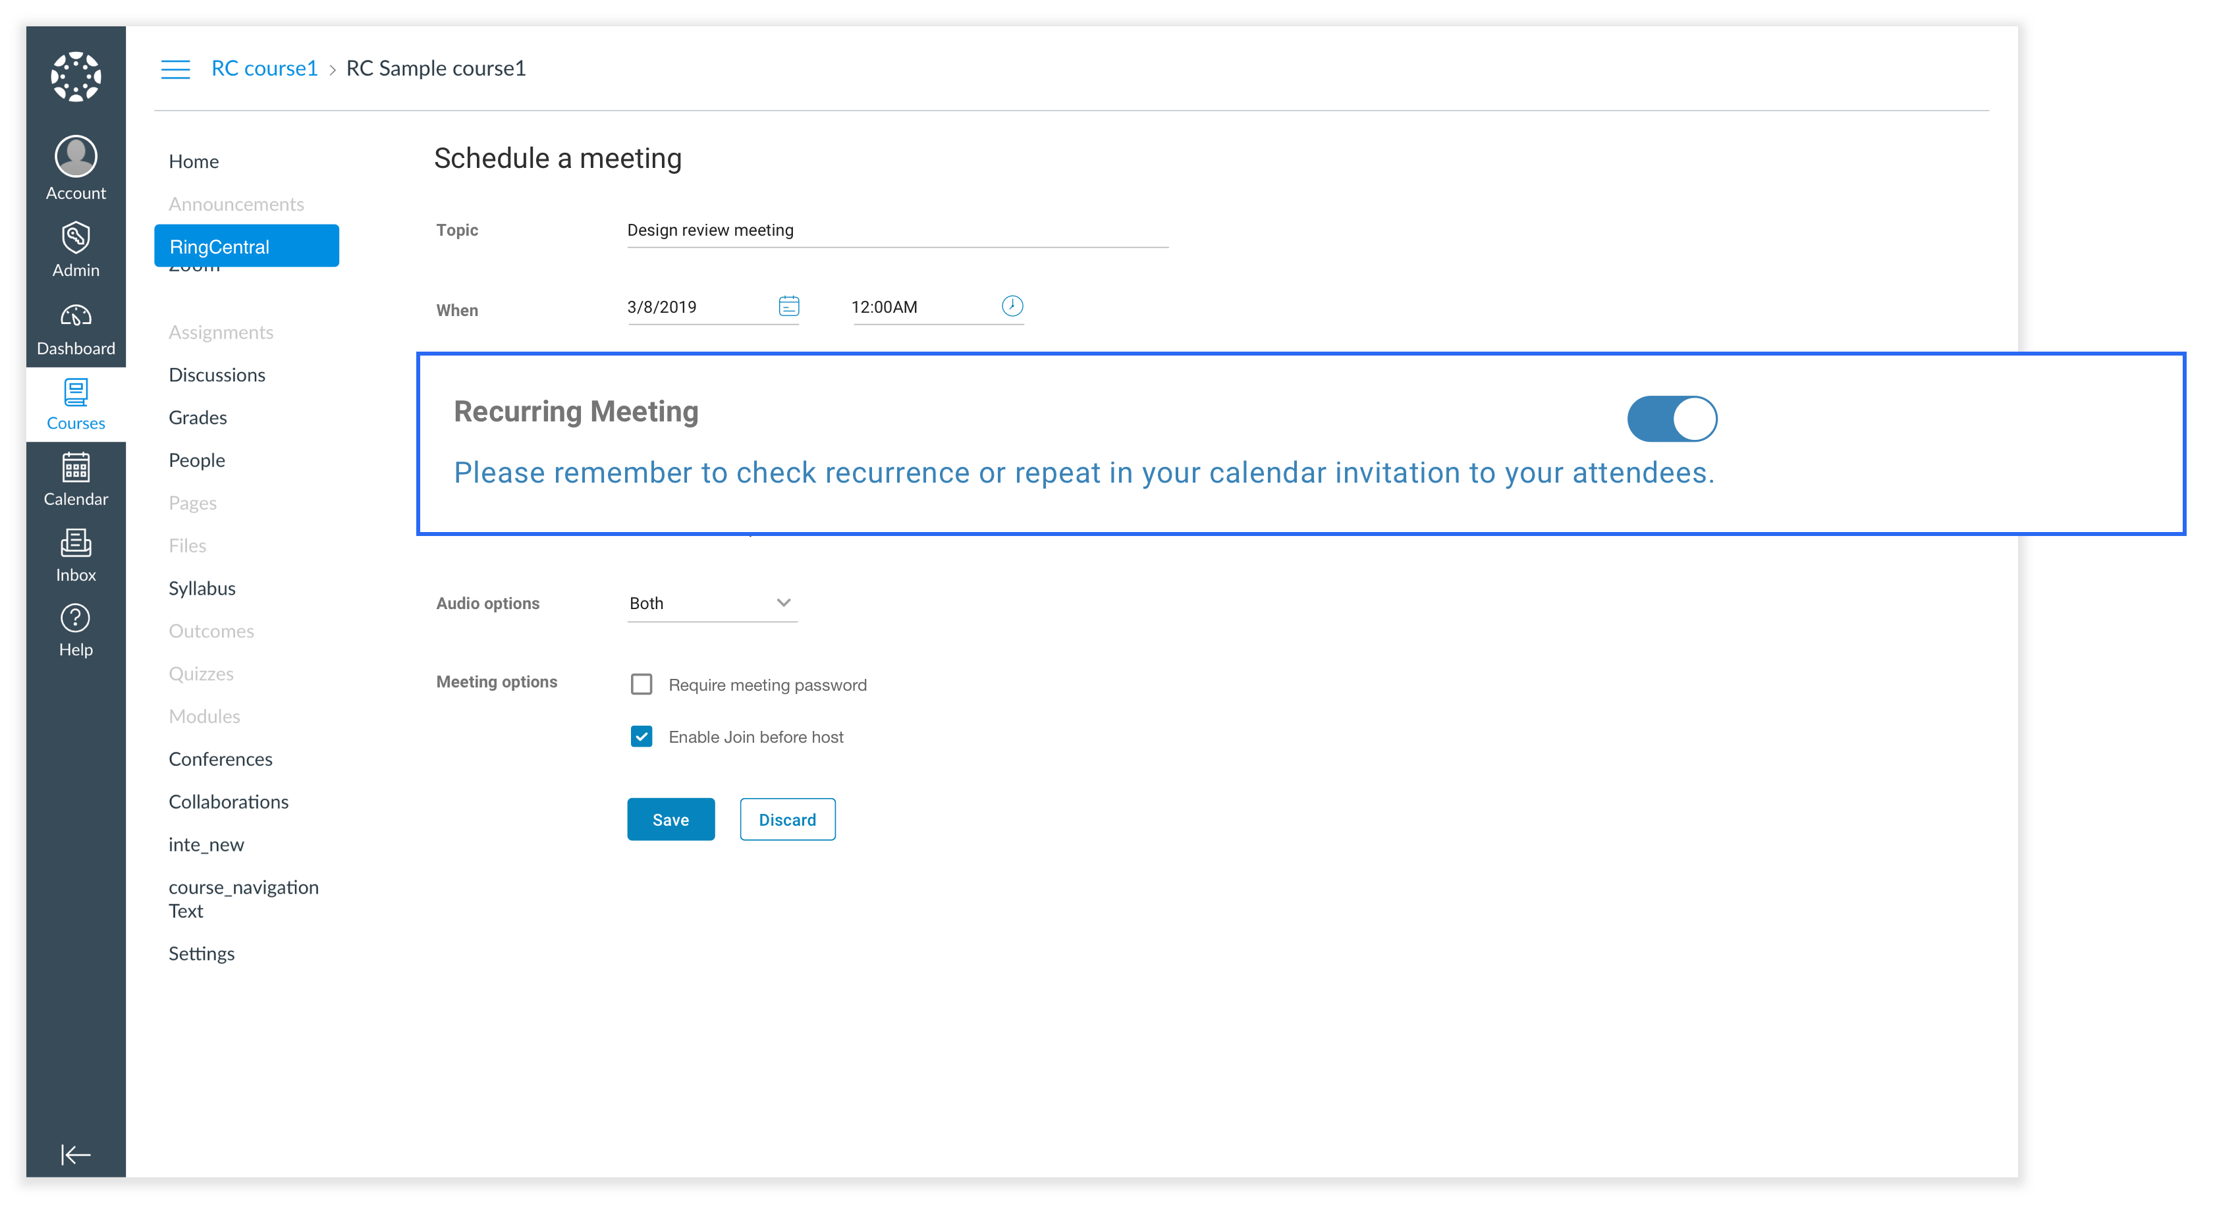Open the time picker clock icon

[1012, 306]
